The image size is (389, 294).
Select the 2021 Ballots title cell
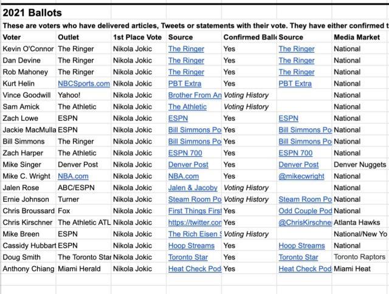32,13
